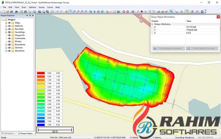This screenshot has height=139, width=221.
Task: Click Convert shape to shoreline button
Action: [x=169, y=48]
